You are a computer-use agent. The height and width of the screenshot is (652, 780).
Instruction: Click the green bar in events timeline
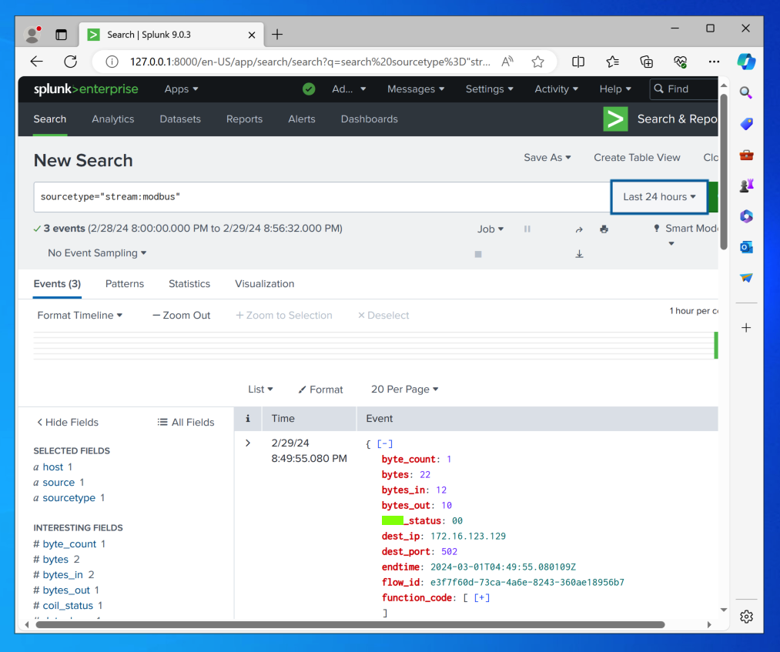coord(715,345)
